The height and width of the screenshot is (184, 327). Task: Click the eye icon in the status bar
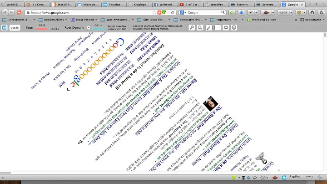(255, 178)
